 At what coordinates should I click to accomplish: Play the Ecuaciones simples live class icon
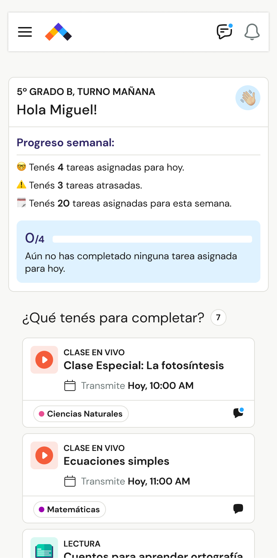tap(44, 455)
